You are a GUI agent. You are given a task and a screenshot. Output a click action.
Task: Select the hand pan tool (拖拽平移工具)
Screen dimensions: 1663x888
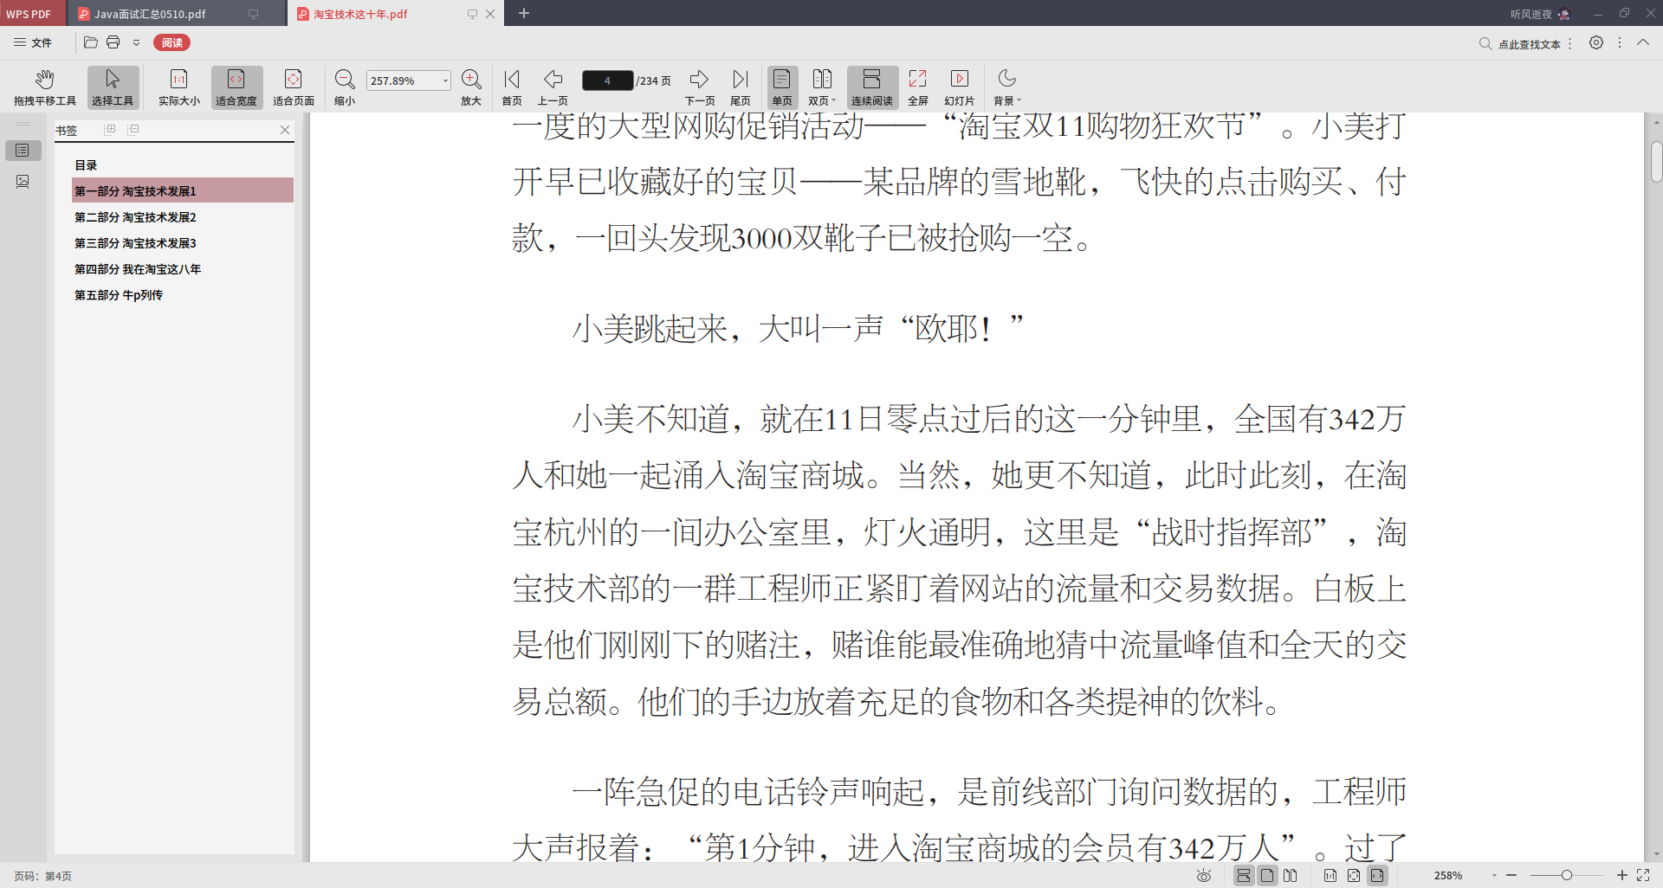point(45,87)
